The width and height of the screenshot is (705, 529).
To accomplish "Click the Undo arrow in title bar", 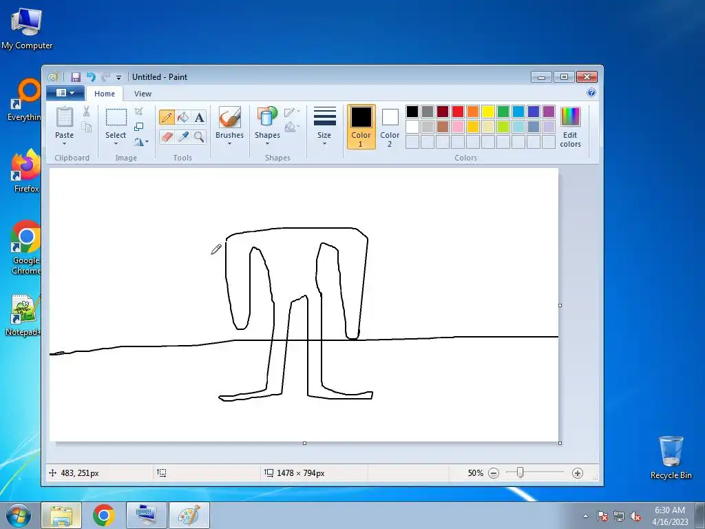I will (x=91, y=77).
